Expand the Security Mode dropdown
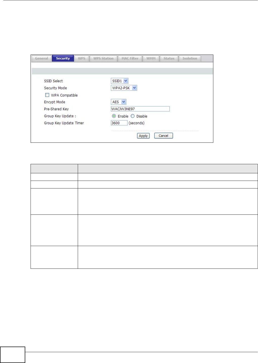Image resolution: width=258 pixels, height=363 pixels. click(124, 88)
